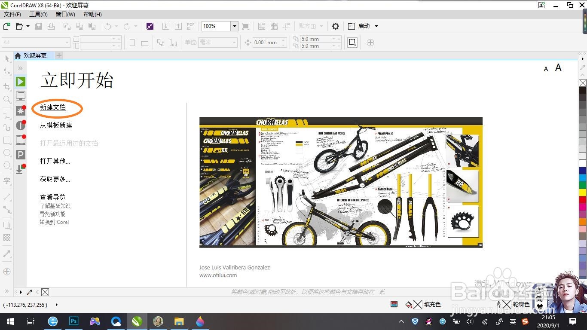This screenshot has width=587, height=330.
Task: Click the yellow swatch in color palette
Action: (583, 192)
